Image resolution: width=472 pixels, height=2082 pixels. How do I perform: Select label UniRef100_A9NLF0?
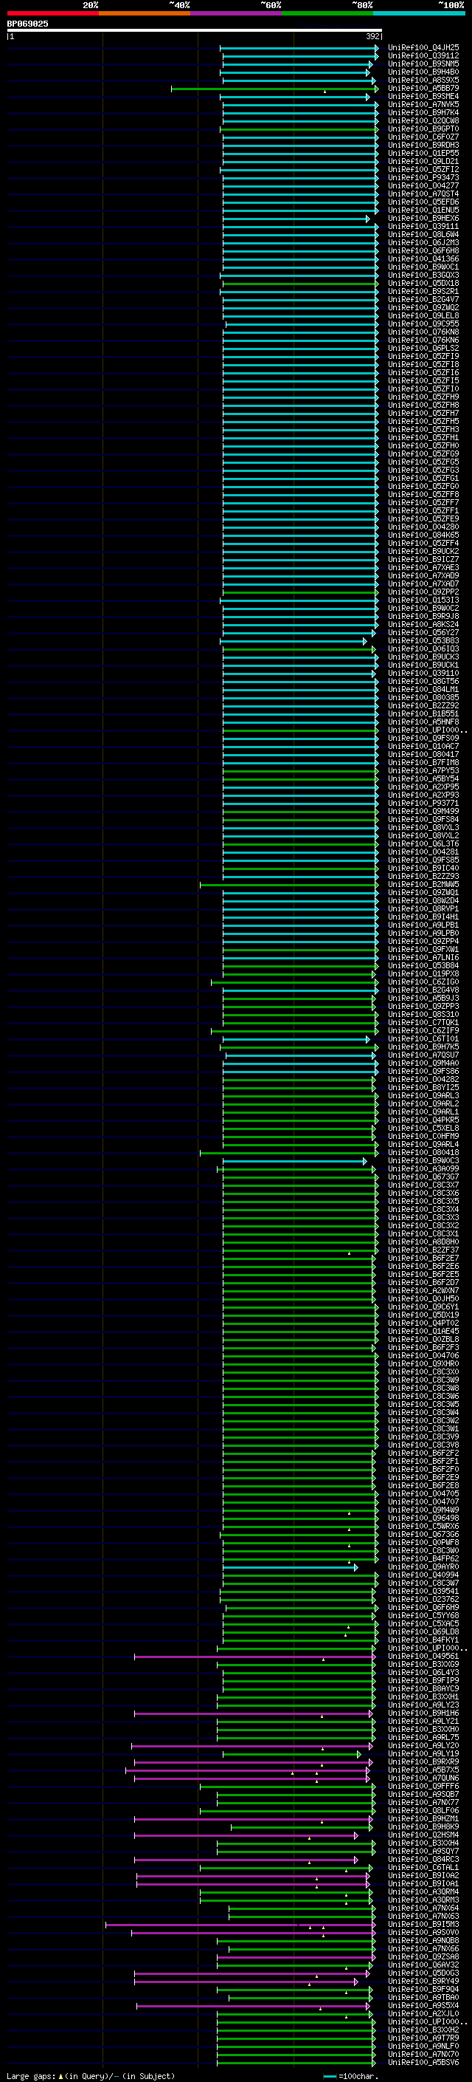click(x=423, y=2046)
